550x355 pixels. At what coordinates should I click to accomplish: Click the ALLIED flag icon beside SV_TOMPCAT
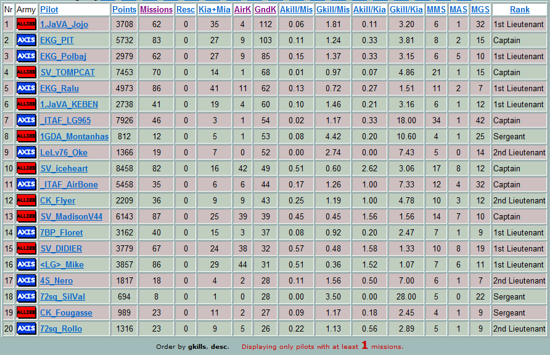[27, 72]
